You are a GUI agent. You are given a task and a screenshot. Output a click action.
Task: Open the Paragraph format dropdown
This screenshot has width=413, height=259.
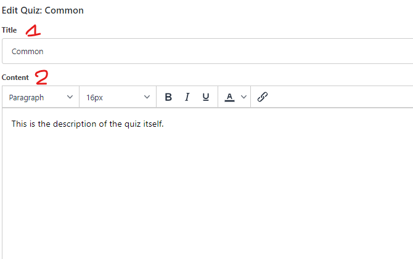pyautogui.click(x=41, y=97)
